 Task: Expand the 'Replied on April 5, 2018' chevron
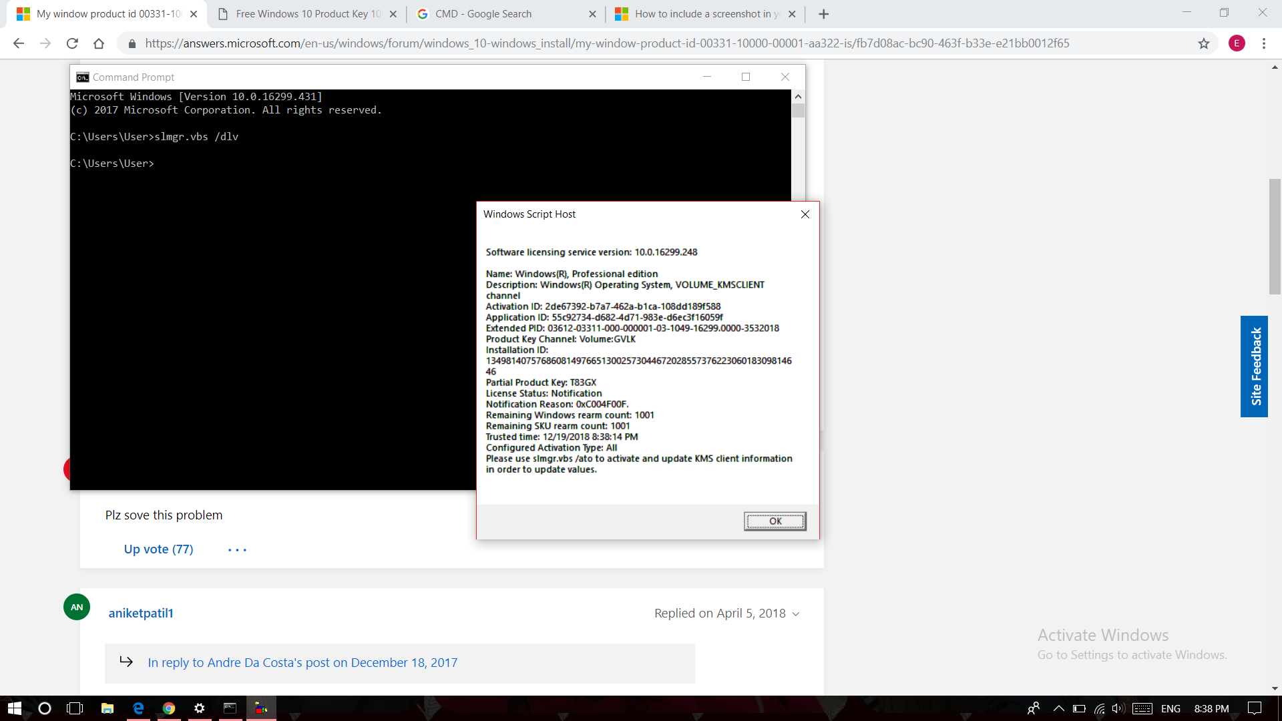[796, 614]
